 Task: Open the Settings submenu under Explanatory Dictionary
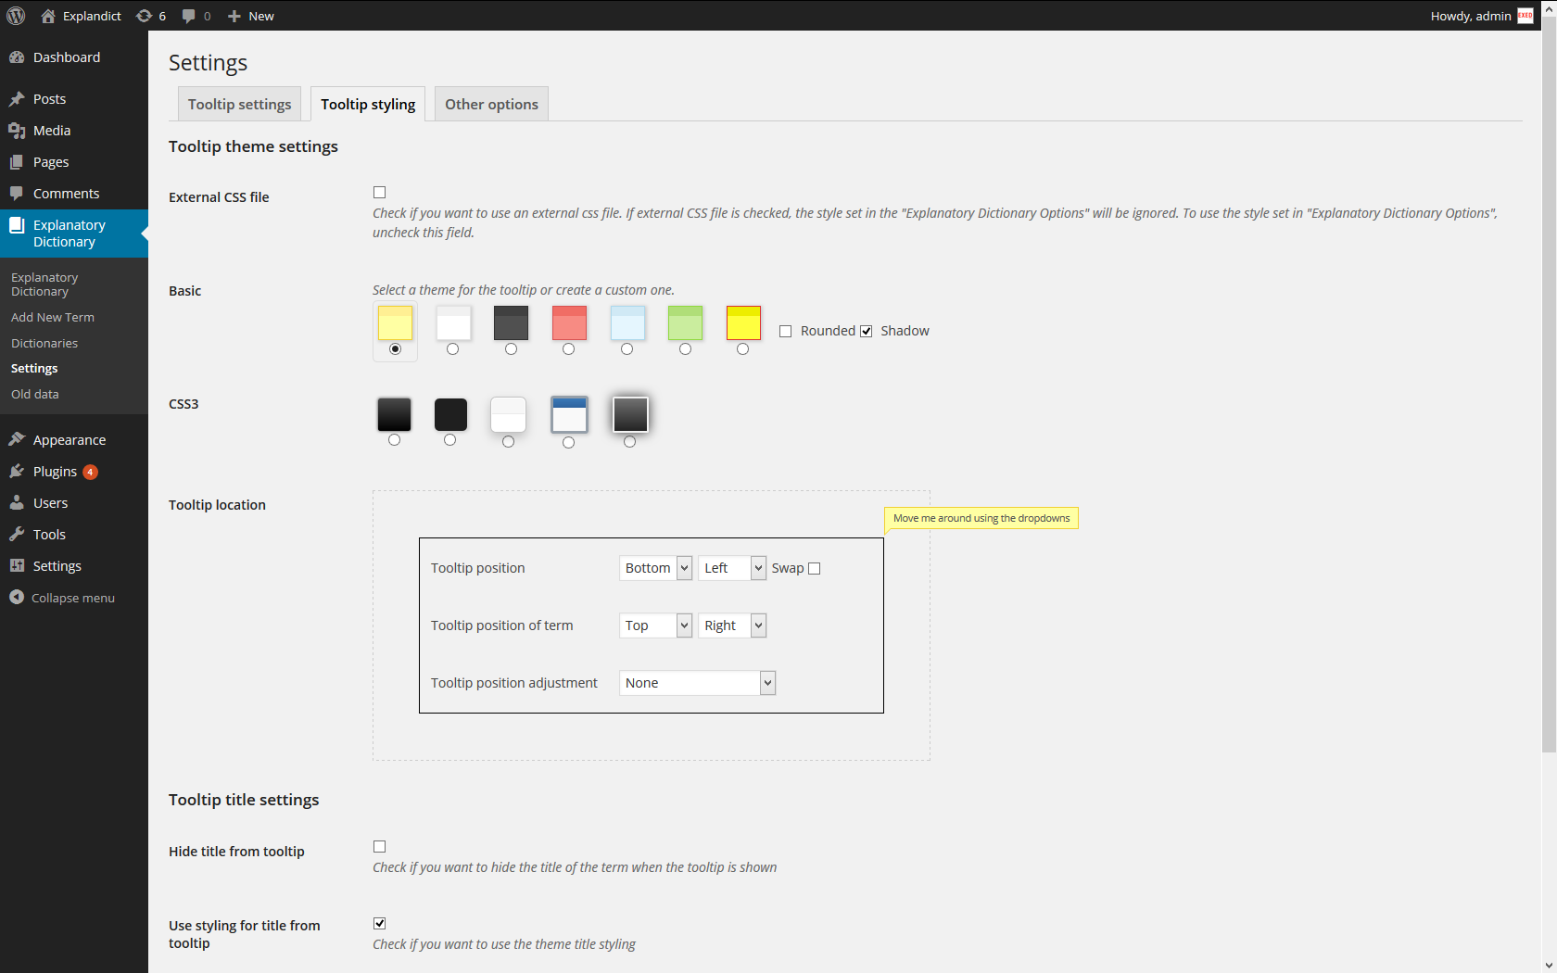(x=34, y=369)
